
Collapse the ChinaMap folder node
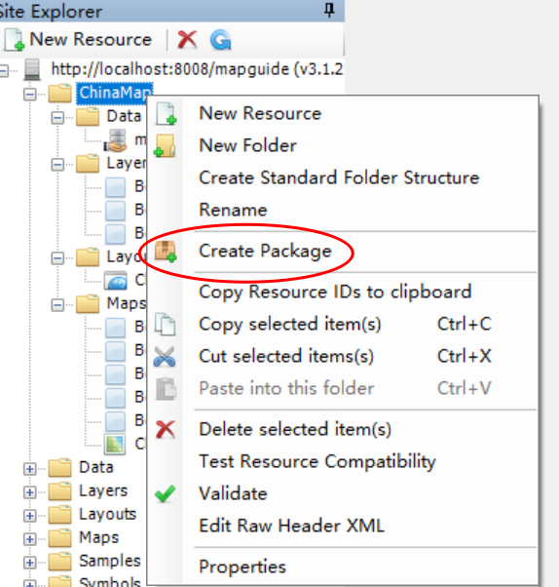coord(30,94)
